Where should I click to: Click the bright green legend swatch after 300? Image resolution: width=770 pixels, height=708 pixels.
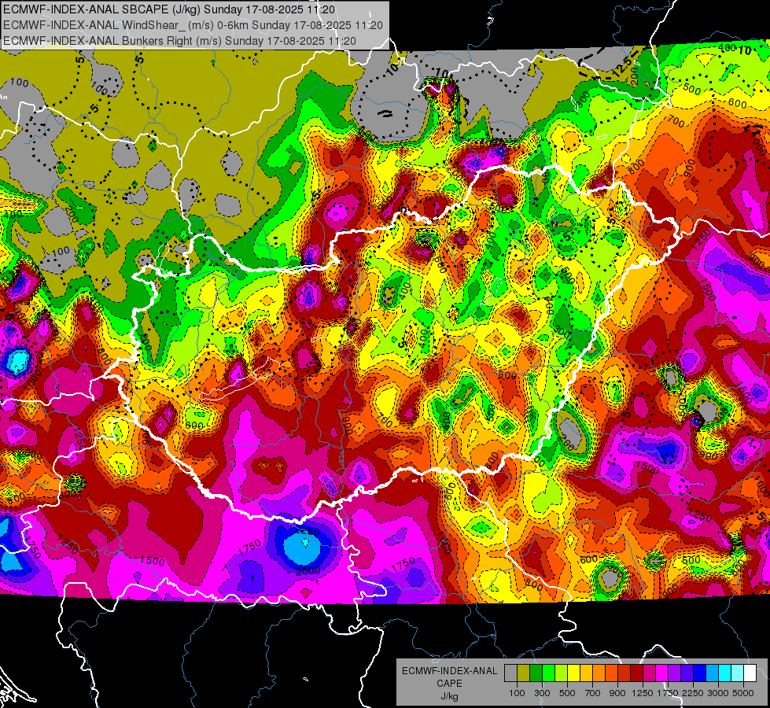[x=548, y=673]
